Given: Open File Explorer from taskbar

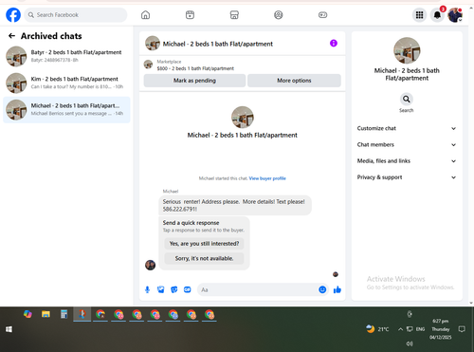Looking at the screenshot, I should (x=46, y=314).
